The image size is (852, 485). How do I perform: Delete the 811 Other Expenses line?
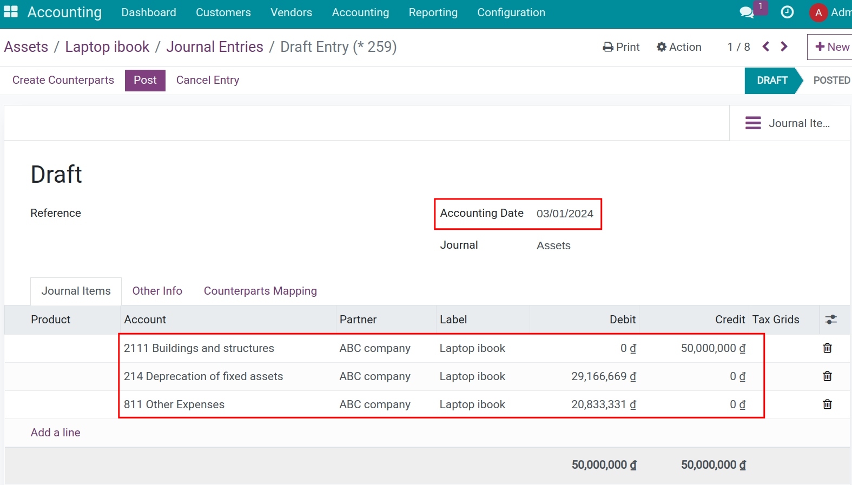(827, 404)
